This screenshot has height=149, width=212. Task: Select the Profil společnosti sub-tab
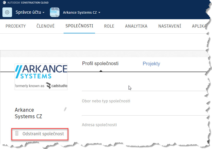pyautogui.click(x=100, y=64)
